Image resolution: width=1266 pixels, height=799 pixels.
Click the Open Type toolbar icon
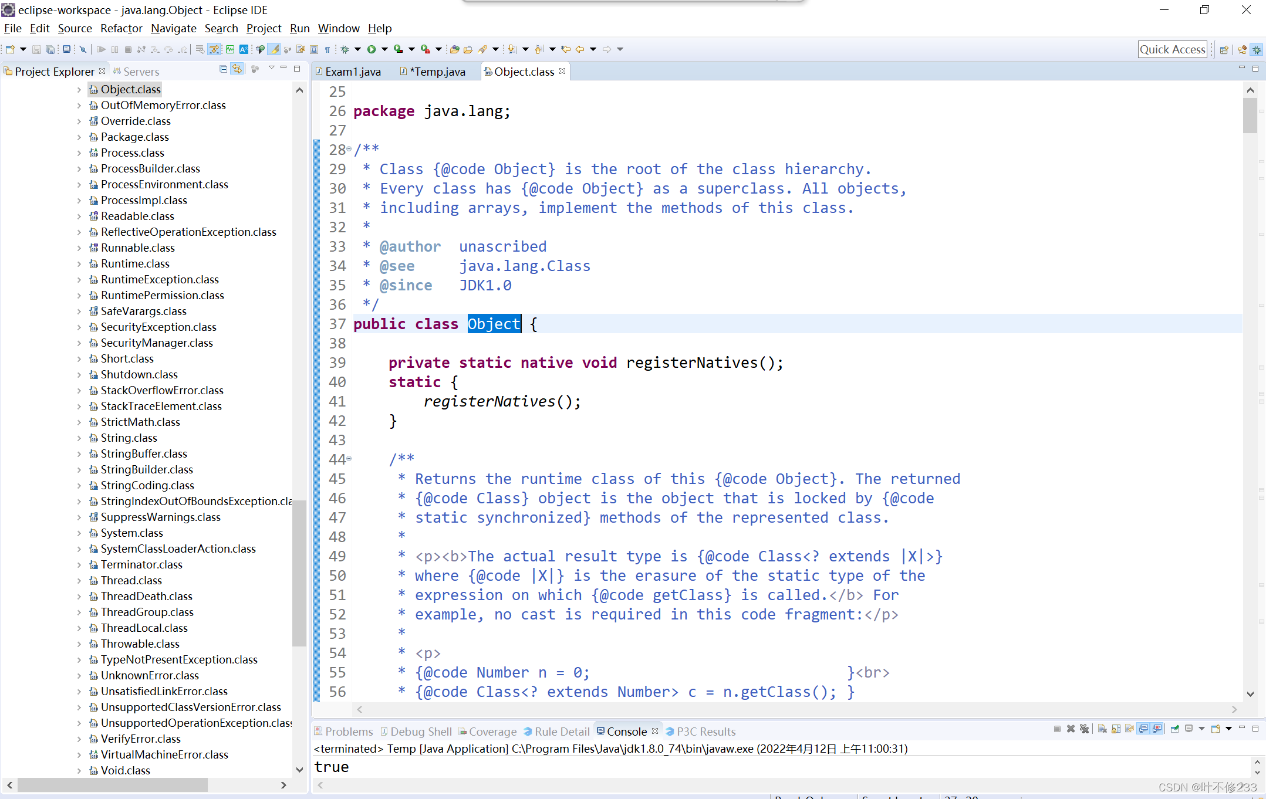point(454,49)
